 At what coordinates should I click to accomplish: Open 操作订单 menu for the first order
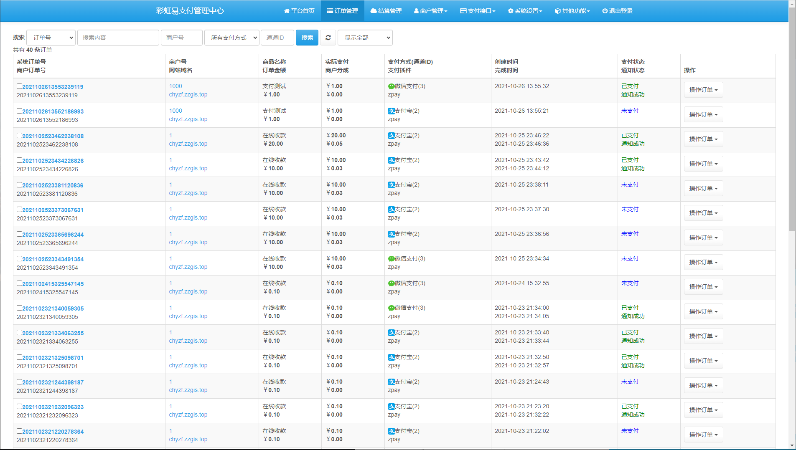[703, 90]
